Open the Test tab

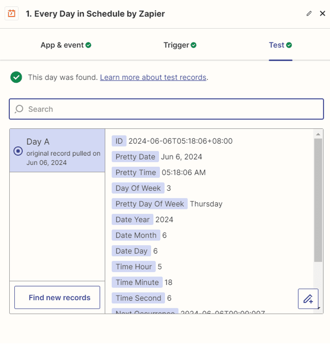coord(280,45)
